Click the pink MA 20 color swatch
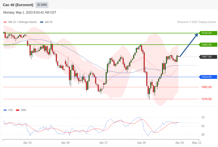 click(x=5, y=22)
